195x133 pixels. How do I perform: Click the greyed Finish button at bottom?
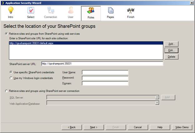pyautogui.click(x=116, y=127)
